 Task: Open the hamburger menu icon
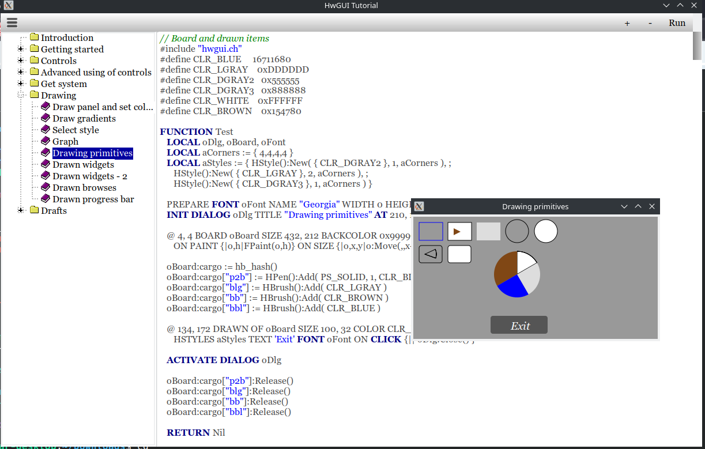12,22
